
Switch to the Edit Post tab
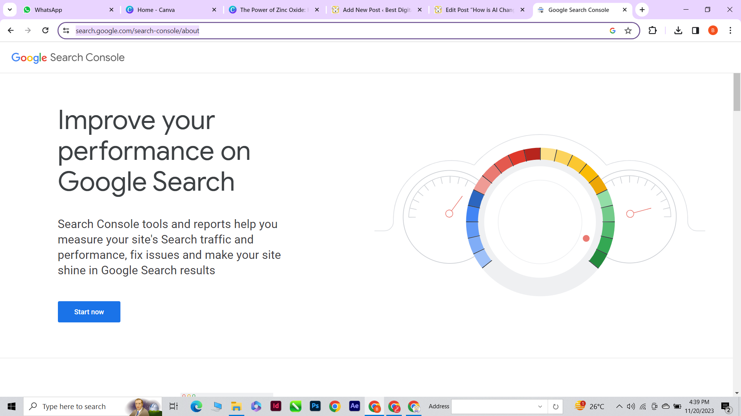(x=480, y=10)
